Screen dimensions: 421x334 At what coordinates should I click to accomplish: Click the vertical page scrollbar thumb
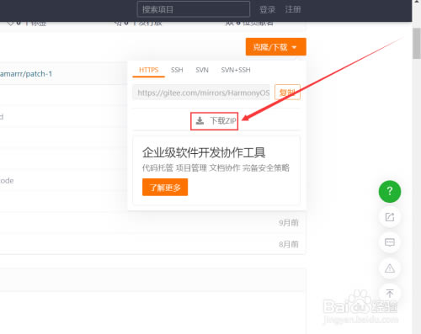[417, 44]
